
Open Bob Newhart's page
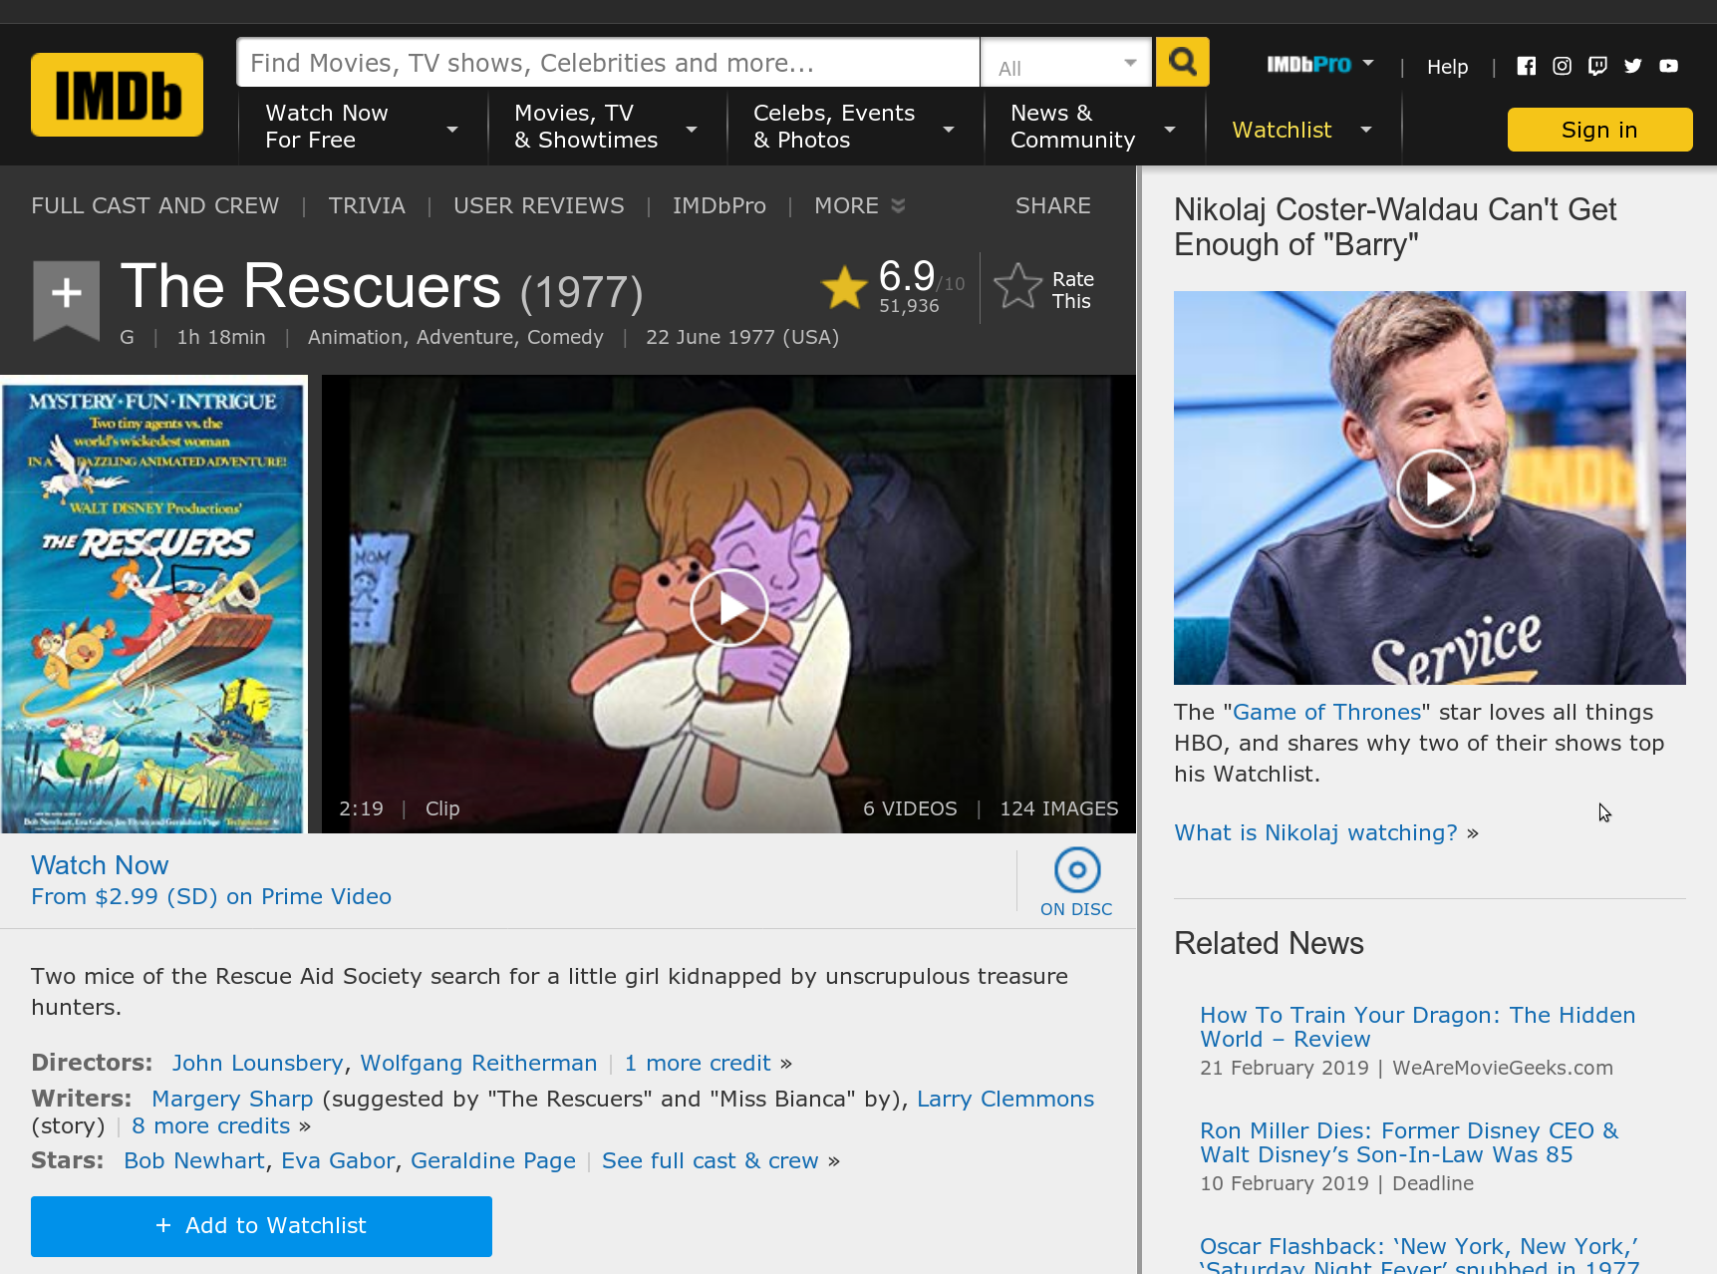click(x=194, y=1160)
